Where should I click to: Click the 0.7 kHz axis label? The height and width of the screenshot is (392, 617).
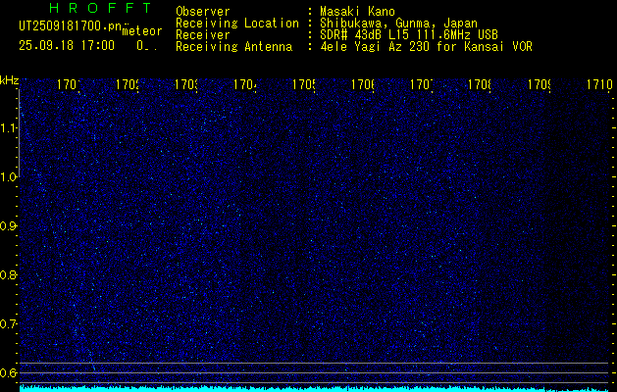8,324
